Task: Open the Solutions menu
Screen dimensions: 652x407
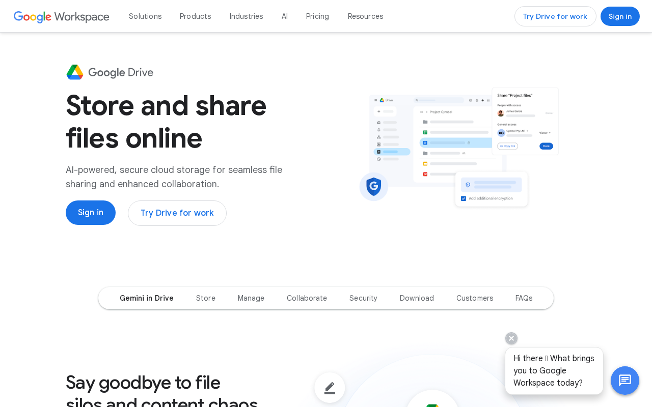Action: (145, 16)
